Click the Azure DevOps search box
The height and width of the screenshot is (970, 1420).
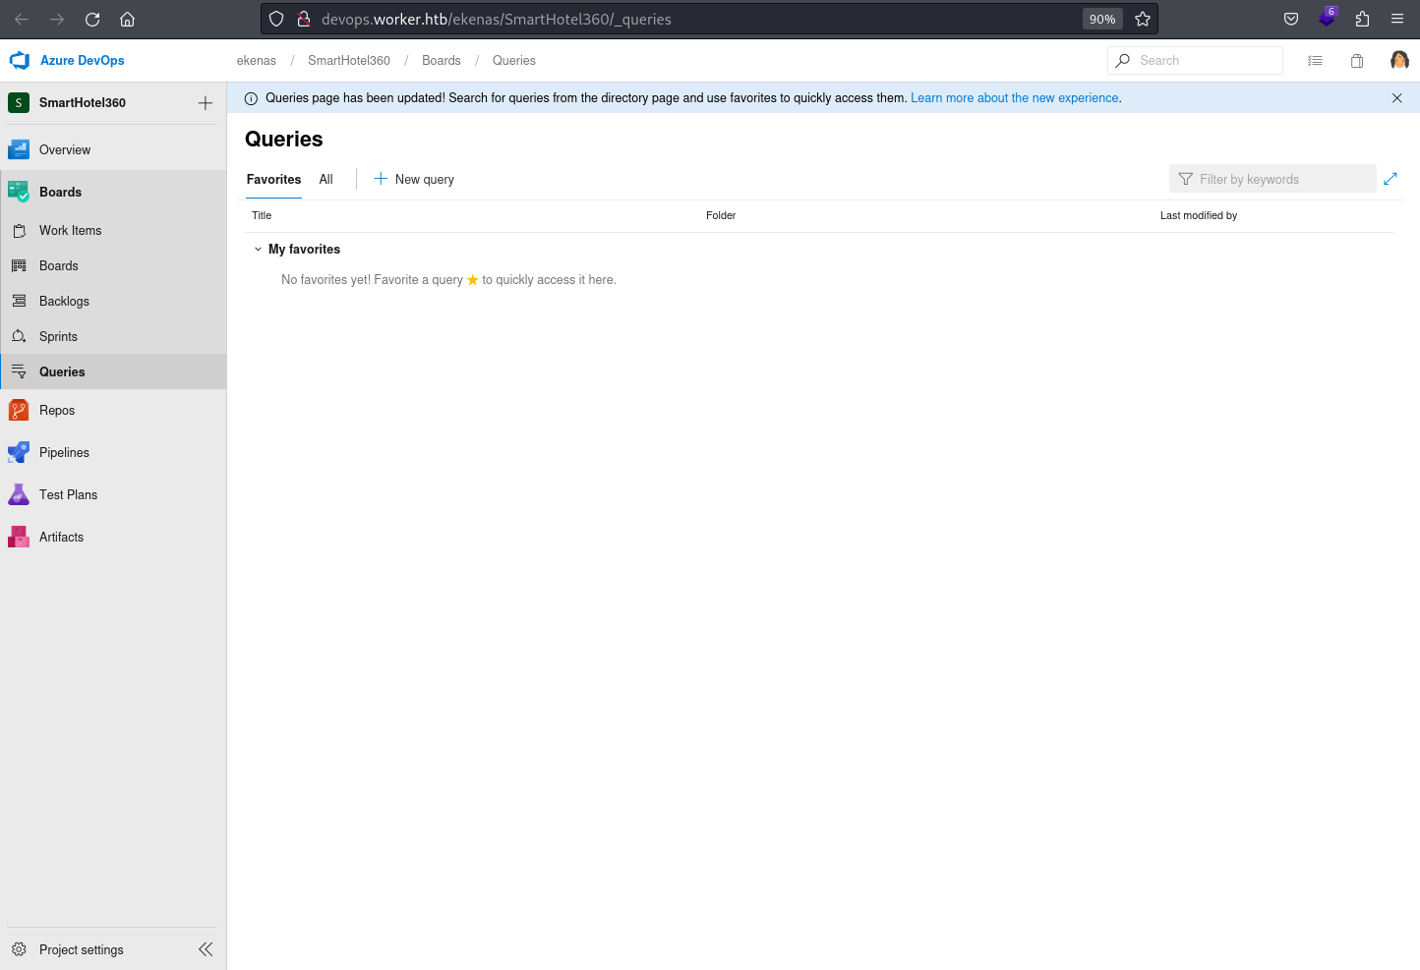pyautogui.click(x=1195, y=61)
